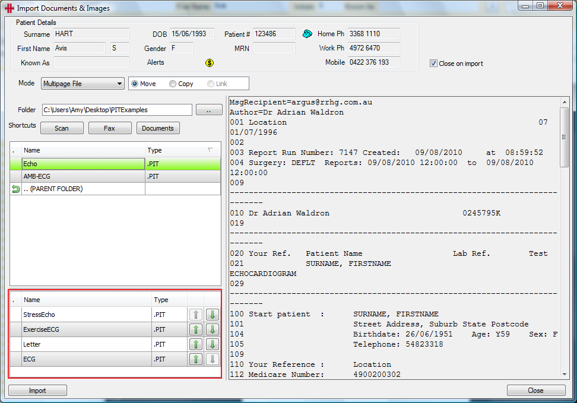Select the AMB-ECG file row
Image resolution: width=577 pixels, height=403 pixels.
pos(115,177)
